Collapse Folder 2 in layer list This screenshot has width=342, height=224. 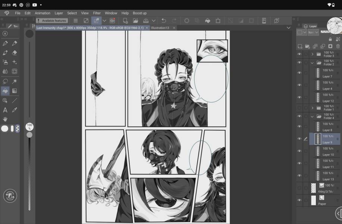[312, 63]
